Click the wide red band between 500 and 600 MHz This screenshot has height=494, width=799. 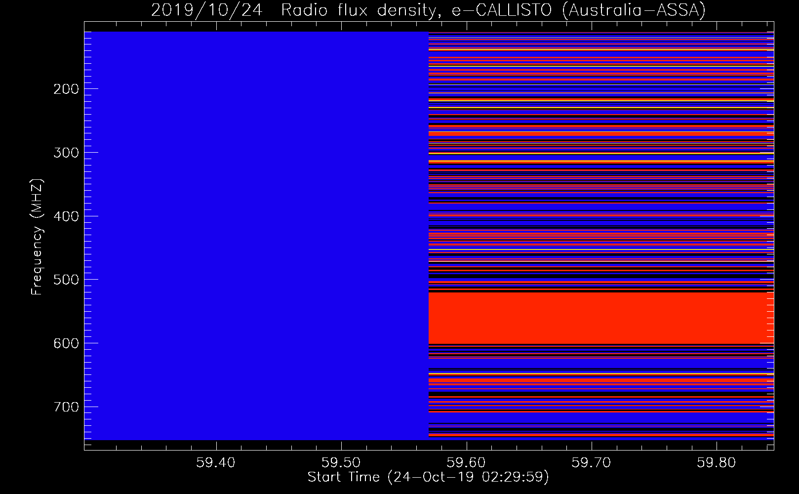click(601, 318)
